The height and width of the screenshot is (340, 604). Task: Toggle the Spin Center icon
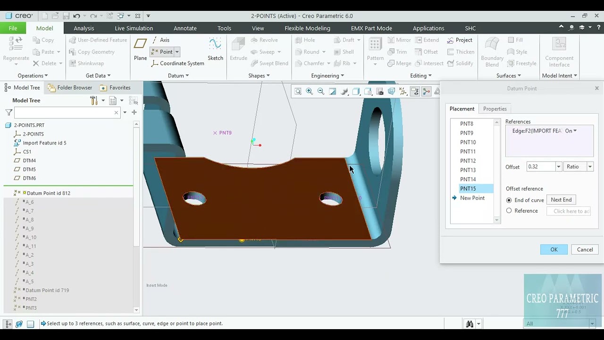tap(426, 92)
